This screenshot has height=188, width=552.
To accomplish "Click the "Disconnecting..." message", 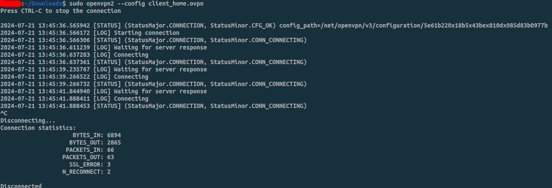I will 28,120.
